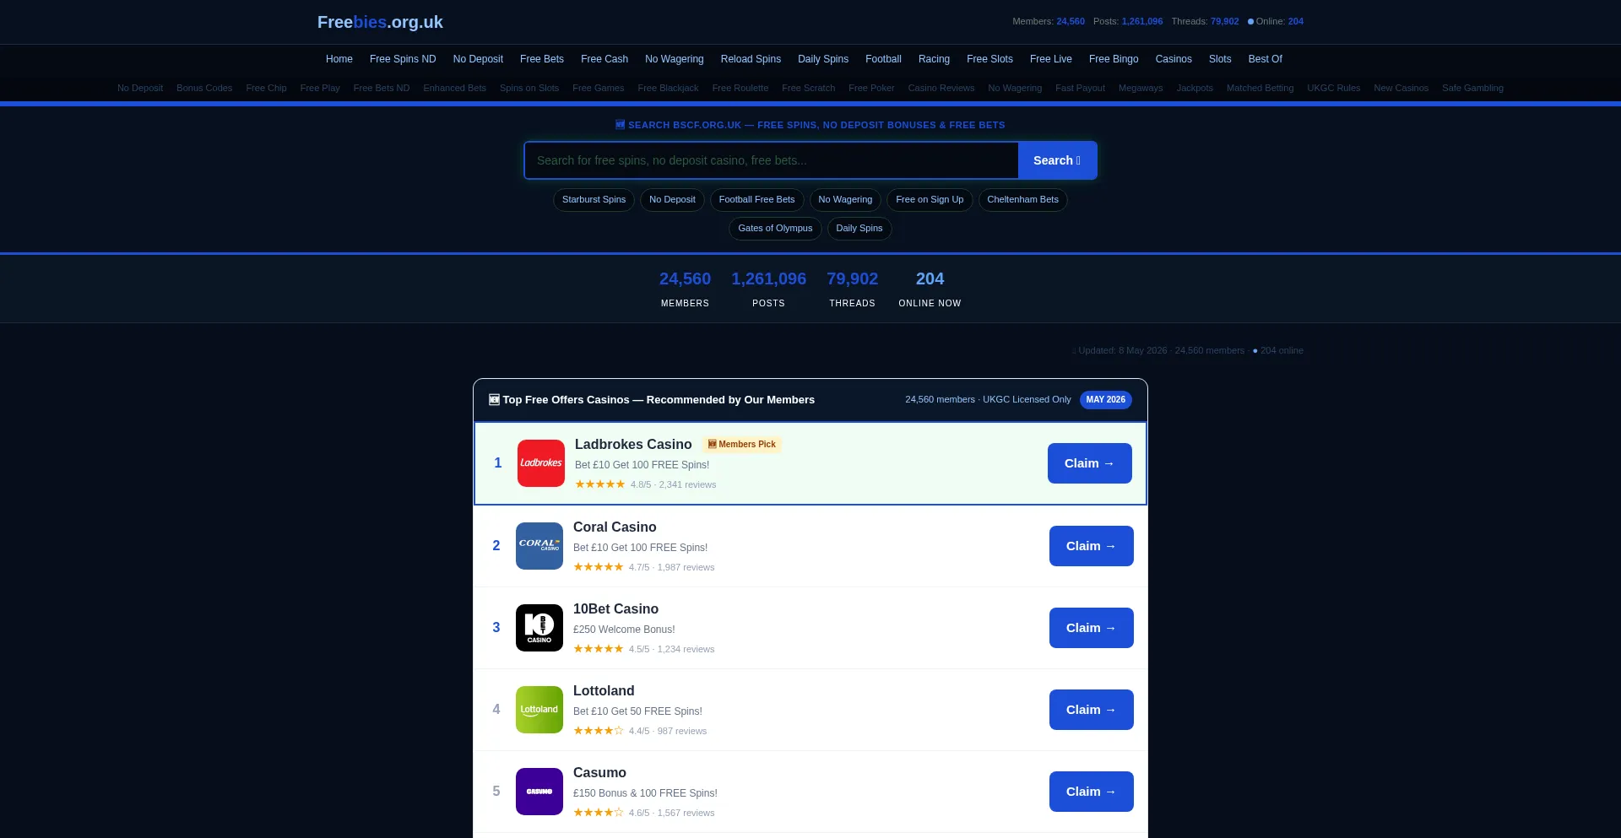Choose the Gates of Olympus tag
This screenshot has height=838, width=1621.
(775, 229)
